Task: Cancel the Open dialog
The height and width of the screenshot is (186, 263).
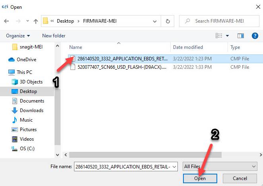Action: pos(240,178)
